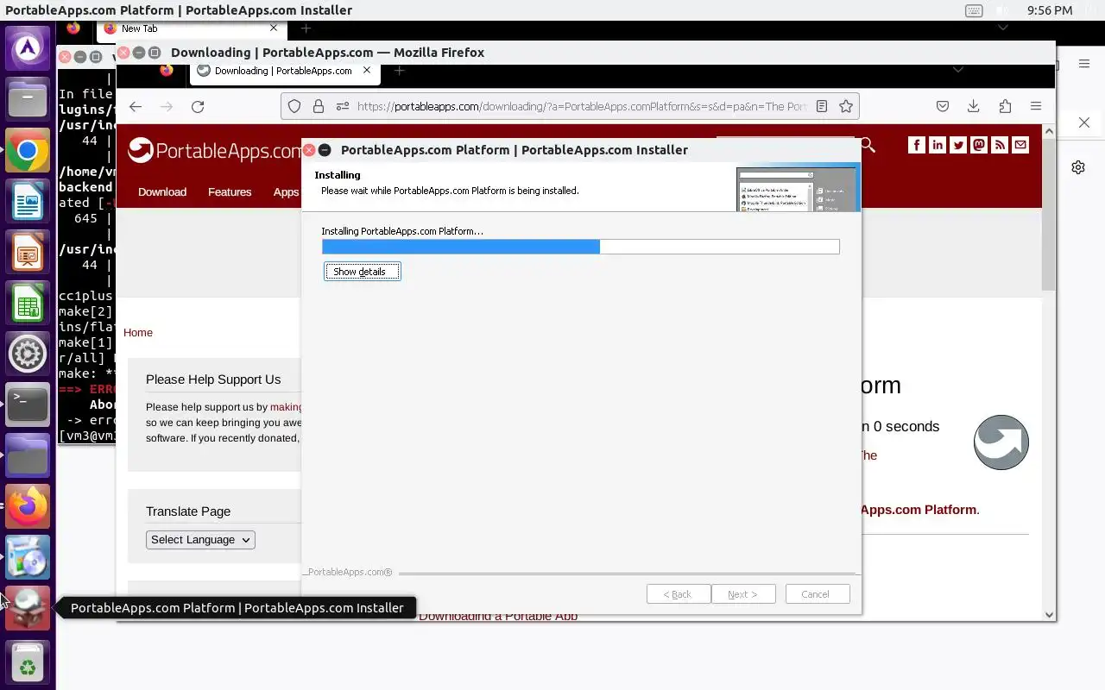Reload the PortableApps page

coord(198,106)
